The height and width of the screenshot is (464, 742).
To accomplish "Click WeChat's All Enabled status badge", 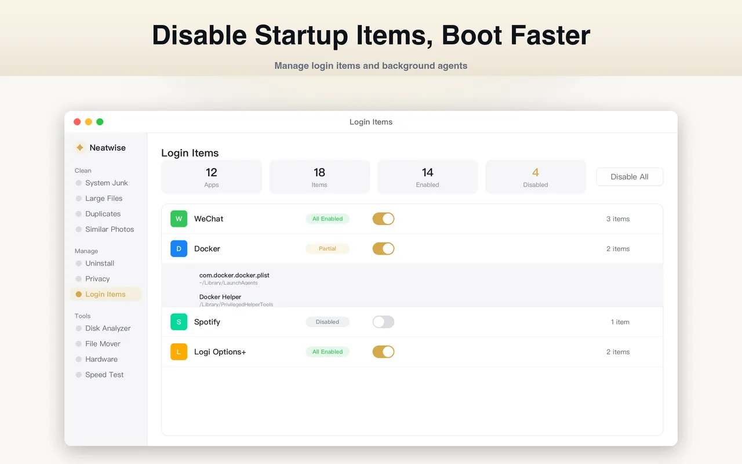I will tap(328, 219).
